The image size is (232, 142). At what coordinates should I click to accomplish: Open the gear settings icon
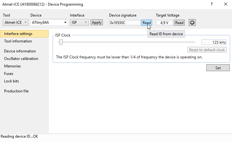[x=192, y=22]
